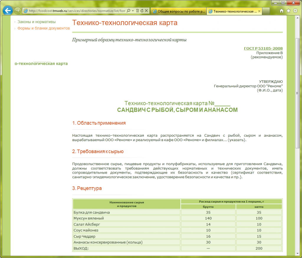Click the browser Forward arrow button
This screenshot has height=258, width=302.
(x=17, y=11)
